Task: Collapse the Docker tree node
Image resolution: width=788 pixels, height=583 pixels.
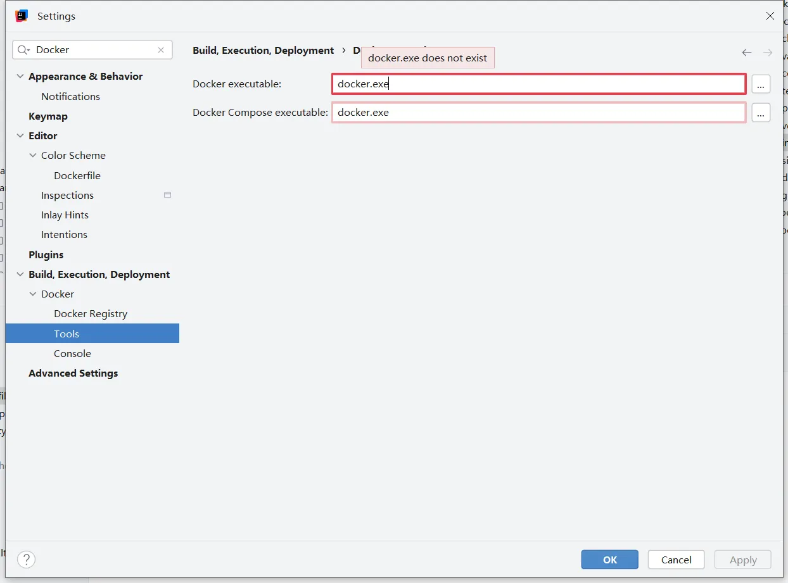Action: click(33, 294)
